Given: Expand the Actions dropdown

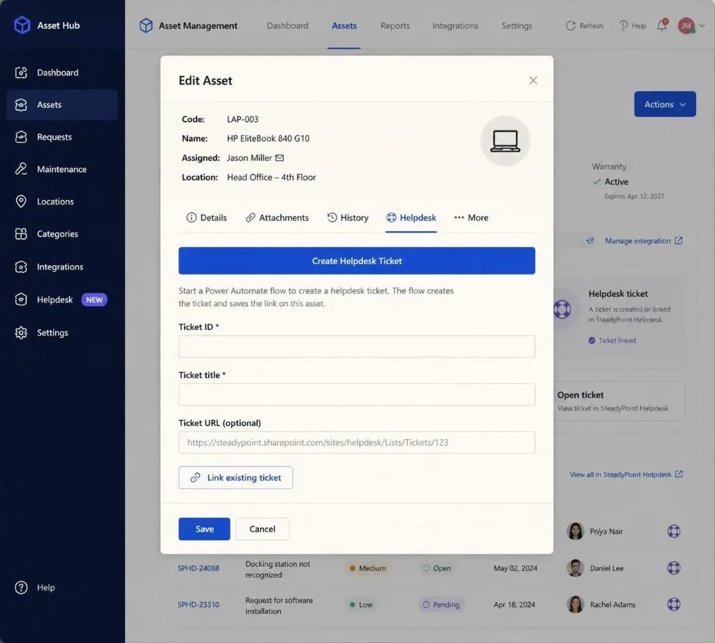Looking at the screenshot, I should [665, 104].
